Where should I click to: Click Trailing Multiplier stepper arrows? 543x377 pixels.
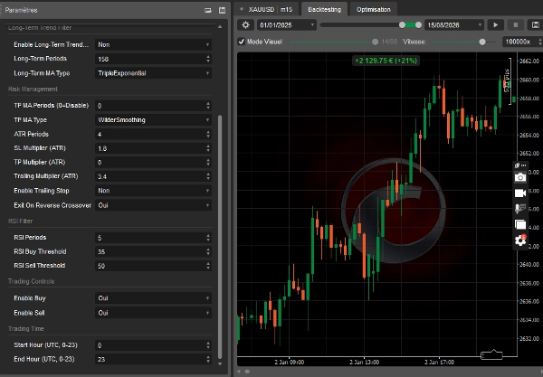208,176
